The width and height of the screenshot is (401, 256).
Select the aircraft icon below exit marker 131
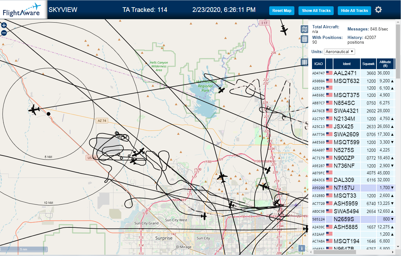222,177
